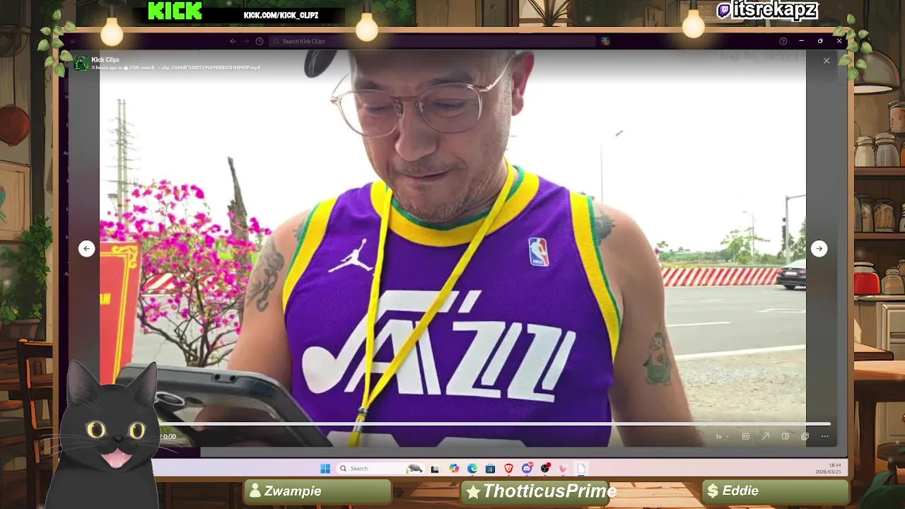Seek along the video progress bar
Screen dimensions: 905x509
[495, 424]
